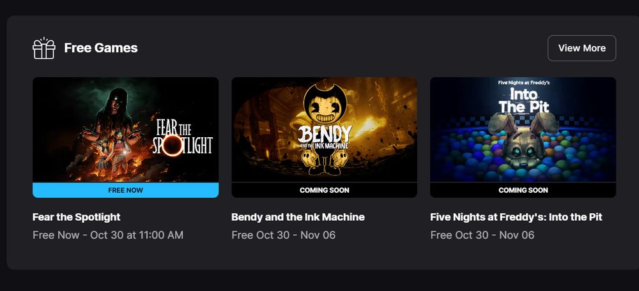This screenshot has width=639, height=291.
Task: Click Free Oct 30 - Nov 06 under the Bendy title
Action: click(284, 235)
